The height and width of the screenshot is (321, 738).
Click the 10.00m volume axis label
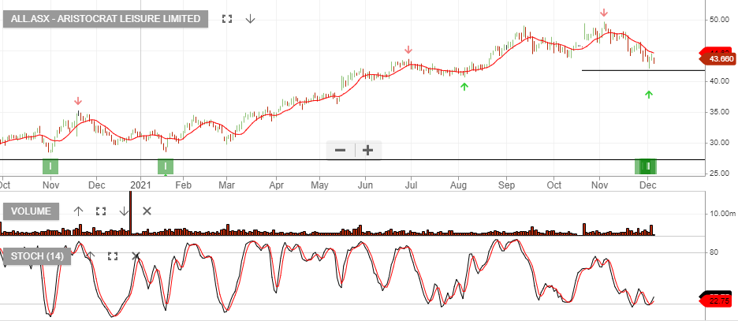[722, 214]
